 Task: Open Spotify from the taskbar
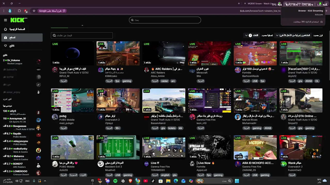pyautogui.click(x=115, y=181)
